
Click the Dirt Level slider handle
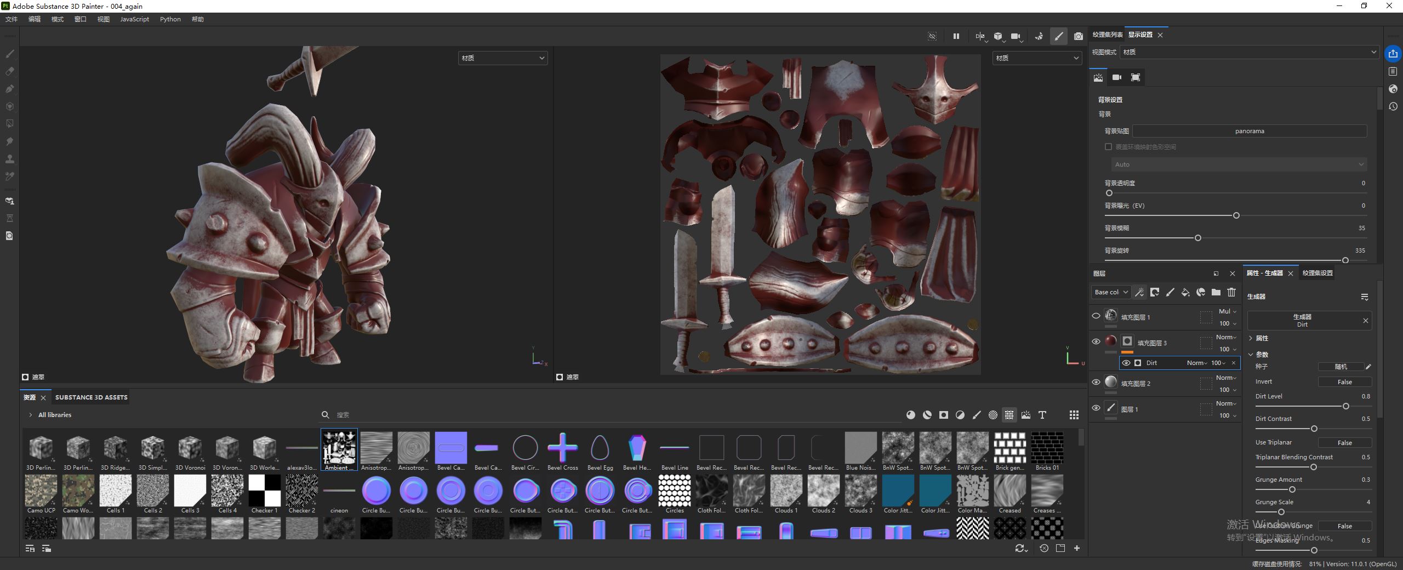pos(1345,406)
